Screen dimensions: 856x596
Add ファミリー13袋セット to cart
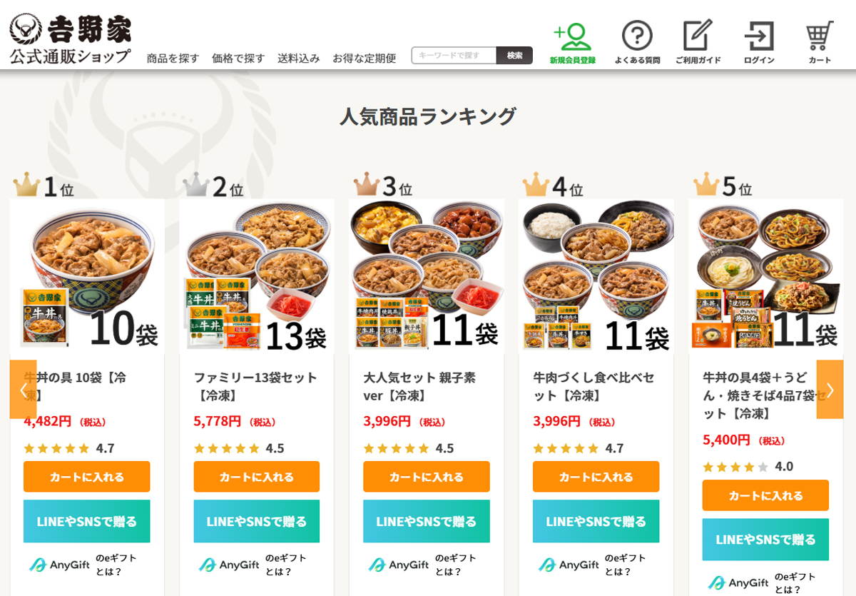pyautogui.click(x=257, y=476)
